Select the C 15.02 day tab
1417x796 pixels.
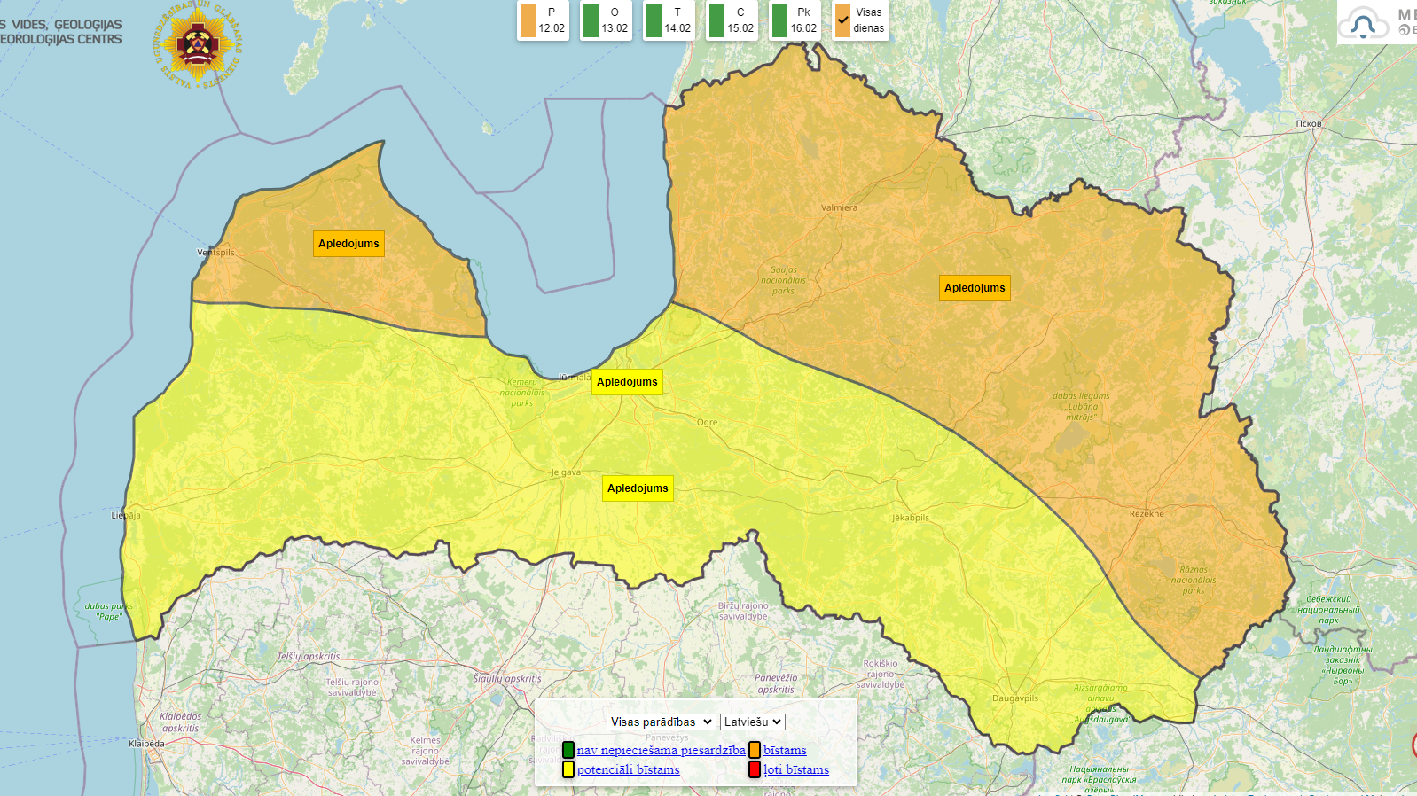click(x=732, y=20)
